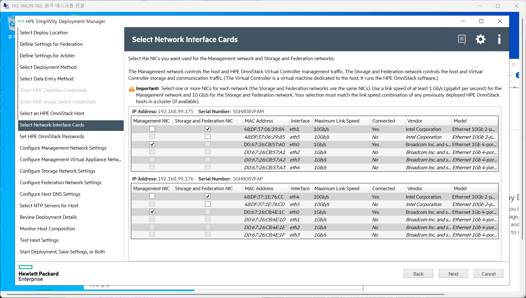526x298 pixels.
Task: Select MAC address D0:67:26:CB:4E:1F cell
Action: coord(265,235)
